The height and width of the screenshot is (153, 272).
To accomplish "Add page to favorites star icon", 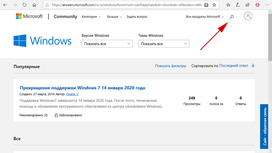I will (214, 5).
